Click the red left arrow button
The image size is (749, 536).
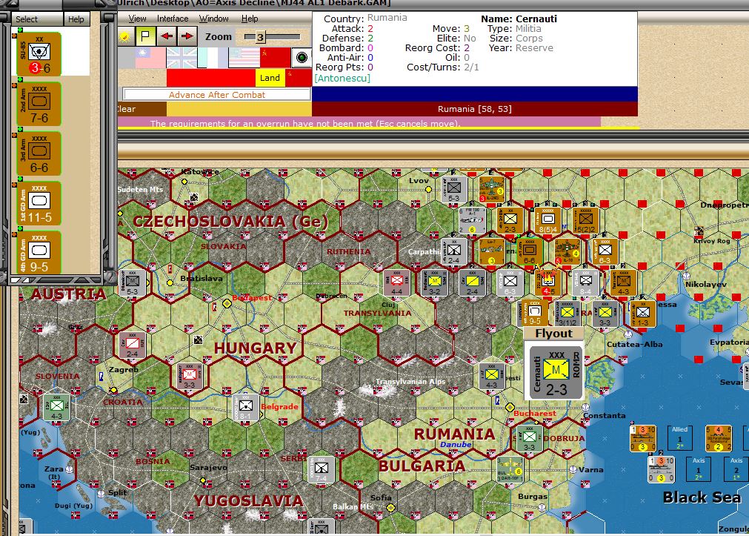coord(166,36)
